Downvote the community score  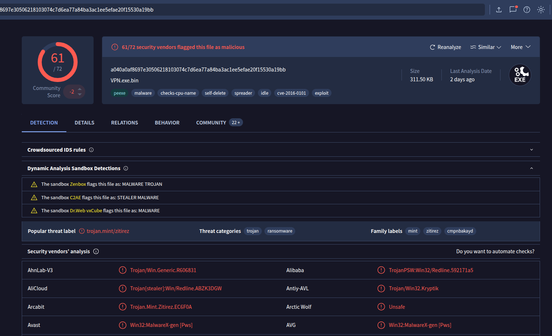pos(80,94)
